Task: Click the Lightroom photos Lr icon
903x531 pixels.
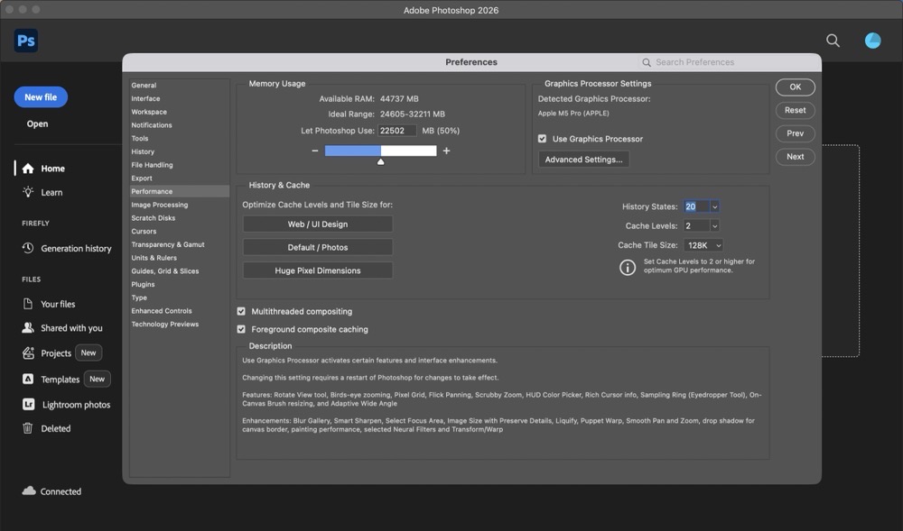Action: click(x=28, y=404)
